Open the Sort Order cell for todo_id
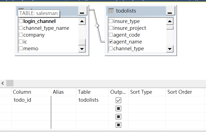Screen dimensions: 206x132 185,100
